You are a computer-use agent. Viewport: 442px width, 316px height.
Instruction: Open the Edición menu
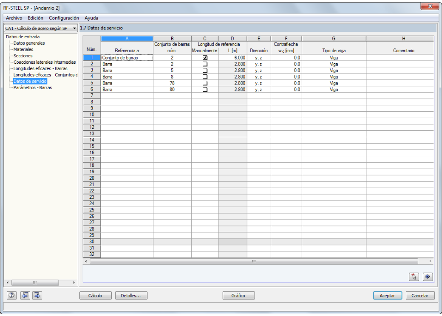(35, 18)
